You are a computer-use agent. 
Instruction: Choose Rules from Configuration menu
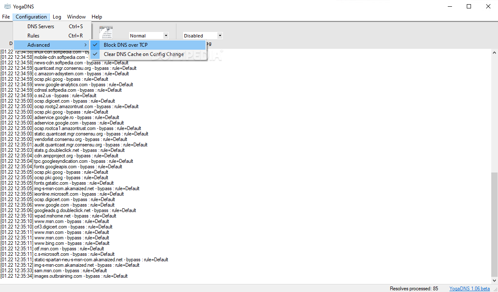(52, 36)
